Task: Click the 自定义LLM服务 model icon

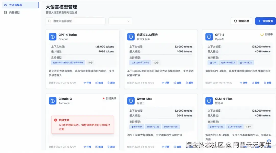Action: [x=131, y=37]
